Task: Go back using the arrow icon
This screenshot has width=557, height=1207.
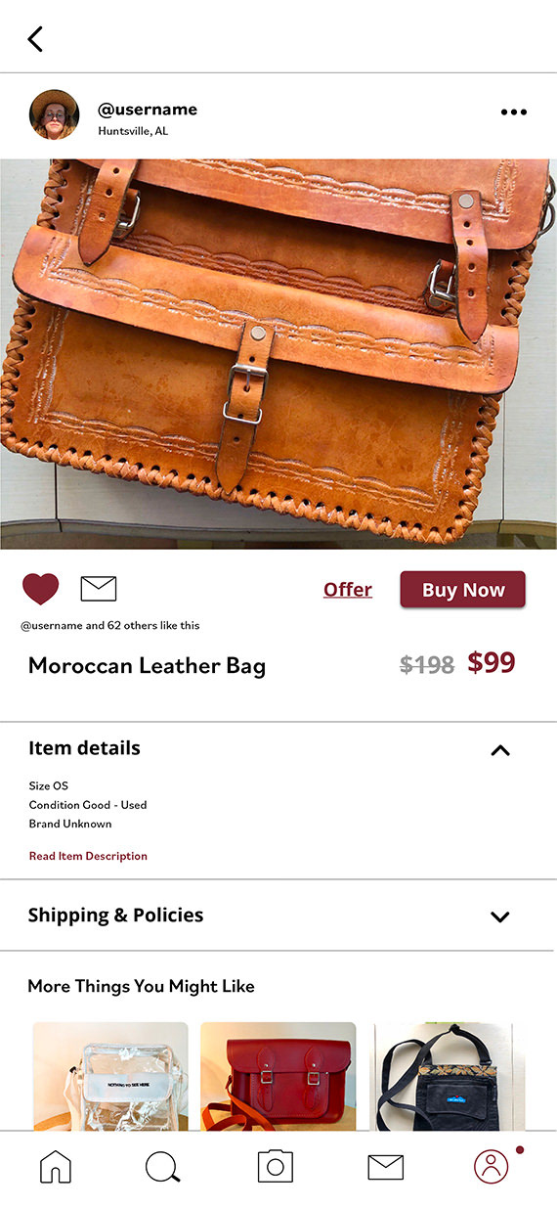Action: click(x=35, y=39)
